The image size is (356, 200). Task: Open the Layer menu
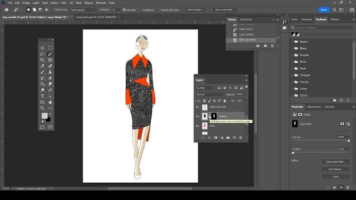36,3
